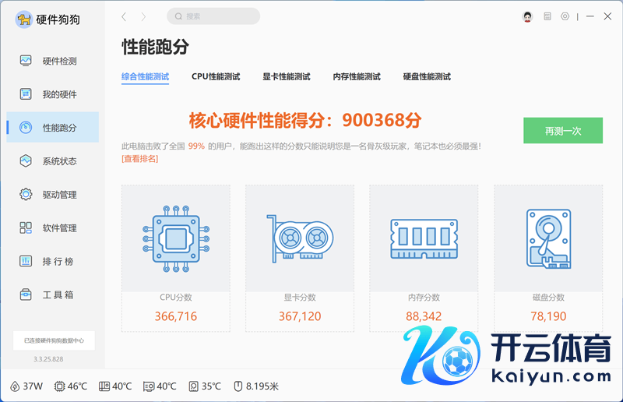Click the user avatar icon
The width and height of the screenshot is (623, 402).
(527, 16)
